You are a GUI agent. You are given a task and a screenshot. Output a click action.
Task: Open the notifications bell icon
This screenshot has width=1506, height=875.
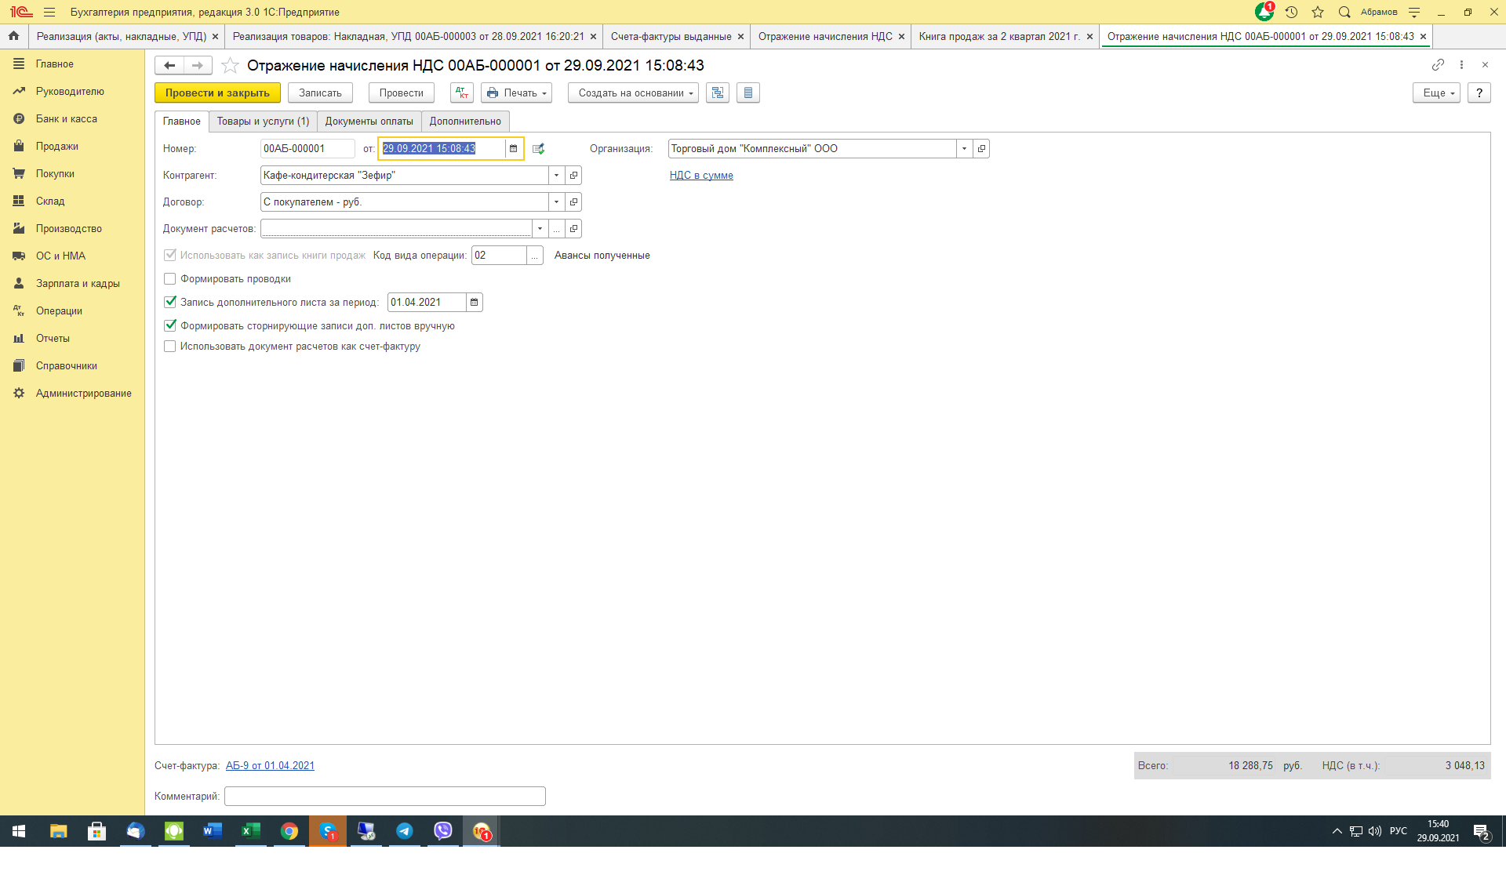(1264, 12)
